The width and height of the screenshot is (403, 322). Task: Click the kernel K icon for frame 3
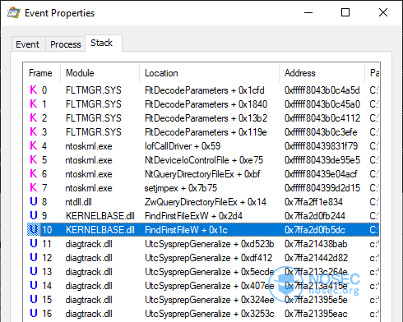[x=34, y=131]
